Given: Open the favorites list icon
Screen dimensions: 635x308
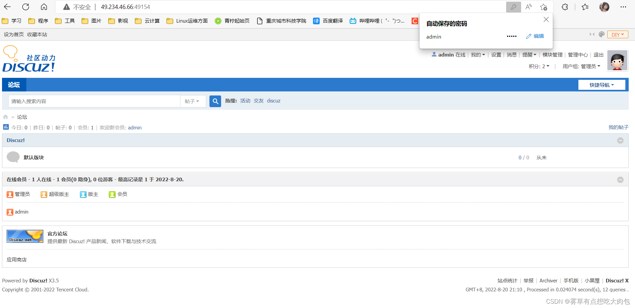Looking at the screenshot, I should point(585,7).
